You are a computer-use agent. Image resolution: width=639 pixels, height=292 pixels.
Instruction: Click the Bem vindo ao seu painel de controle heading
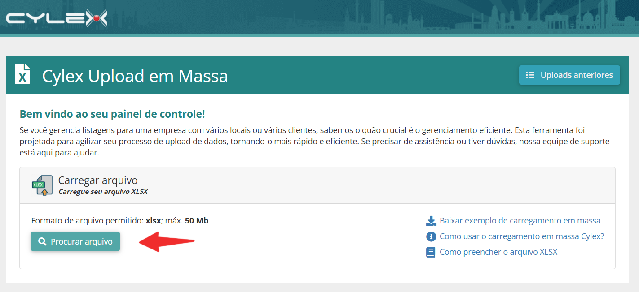(x=112, y=114)
